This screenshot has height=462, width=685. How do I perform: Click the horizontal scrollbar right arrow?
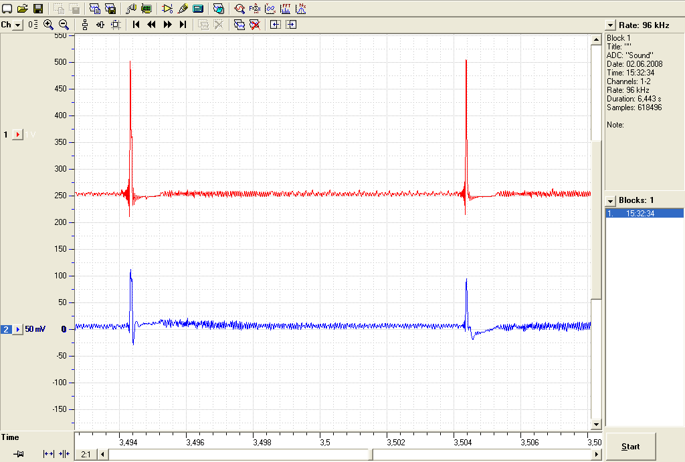[x=596, y=454]
